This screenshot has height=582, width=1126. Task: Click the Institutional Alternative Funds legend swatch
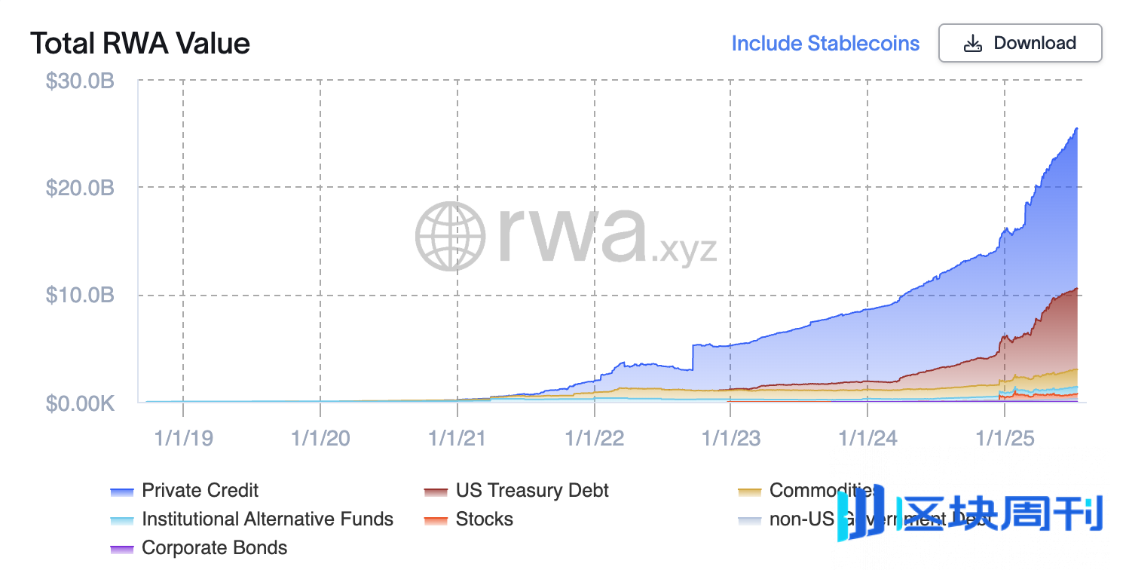pos(122,520)
